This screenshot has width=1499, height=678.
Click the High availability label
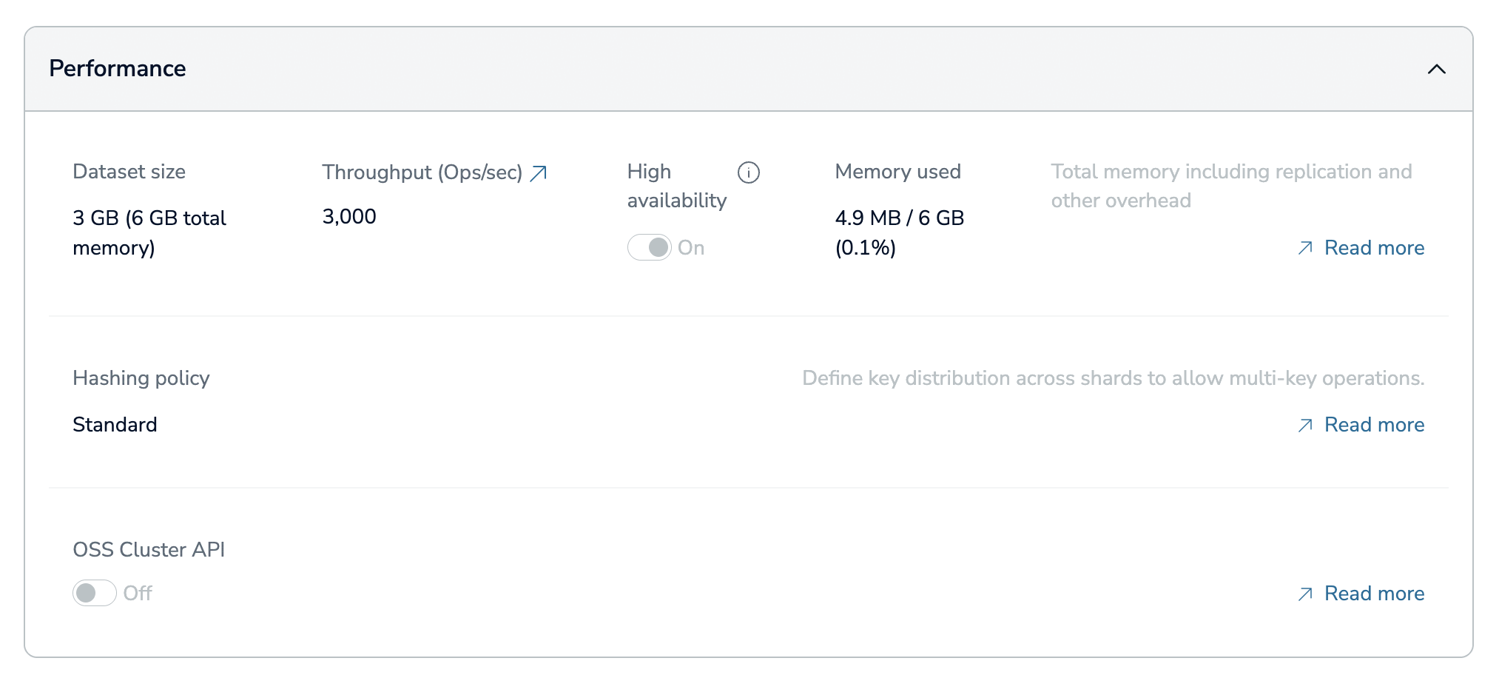(x=677, y=186)
